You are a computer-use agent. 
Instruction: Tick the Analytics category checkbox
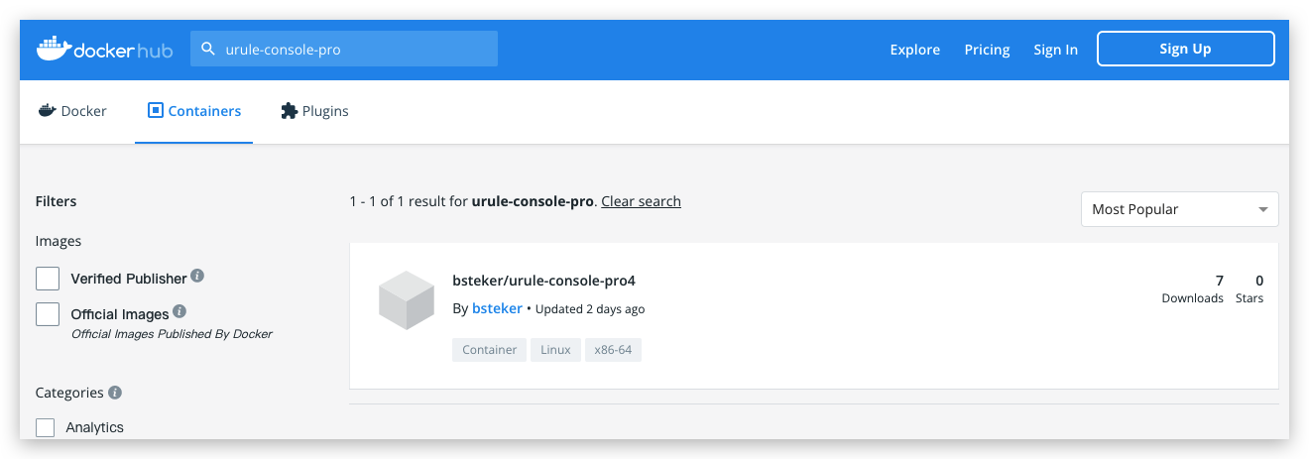pos(46,427)
